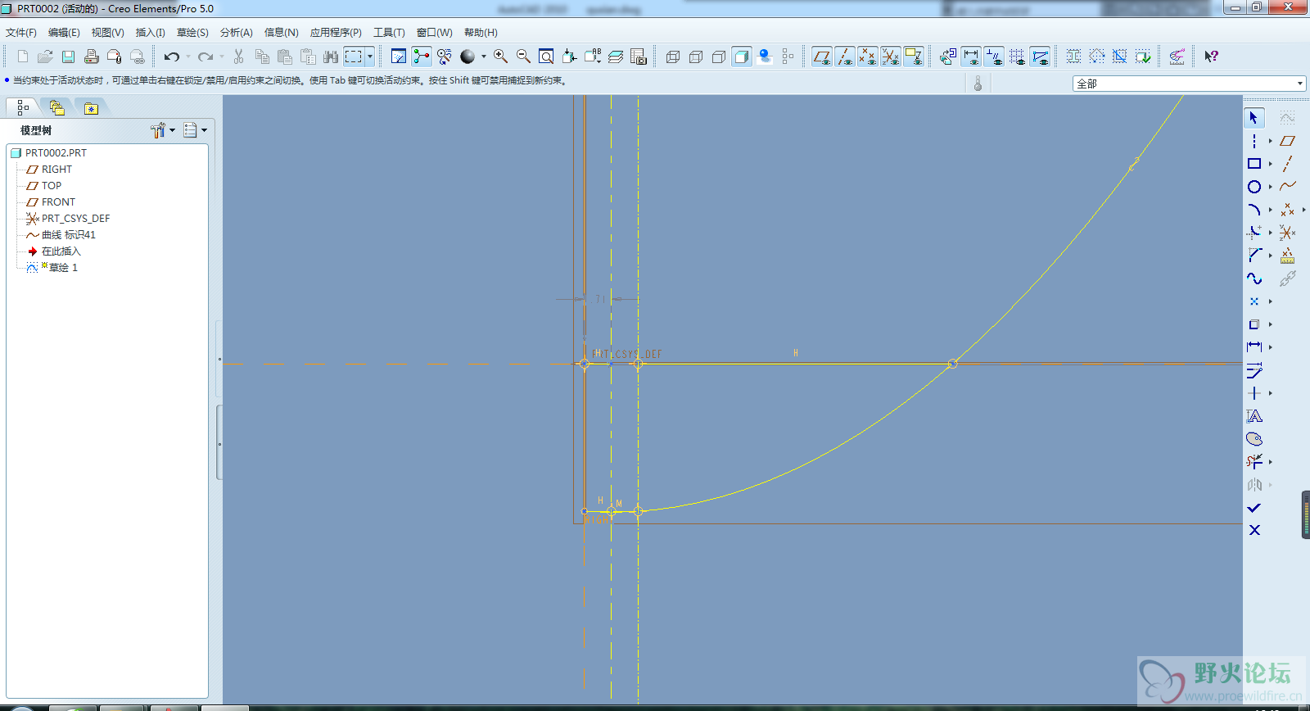The height and width of the screenshot is (711, 1310).
Task: Switch to the favorites tab
Action: coord(91,107)
